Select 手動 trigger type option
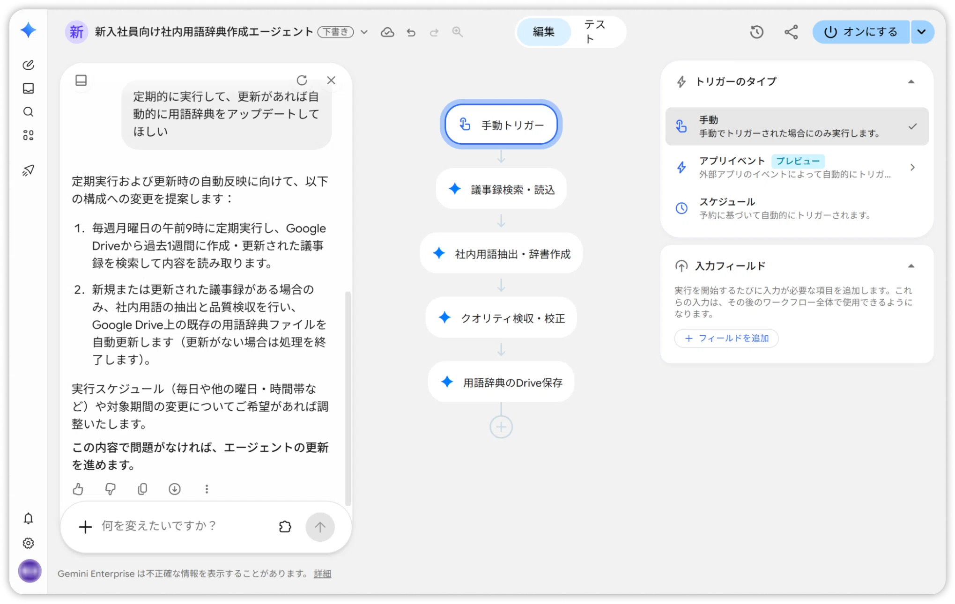The image size is (955, 604). (x=796, y=126)
